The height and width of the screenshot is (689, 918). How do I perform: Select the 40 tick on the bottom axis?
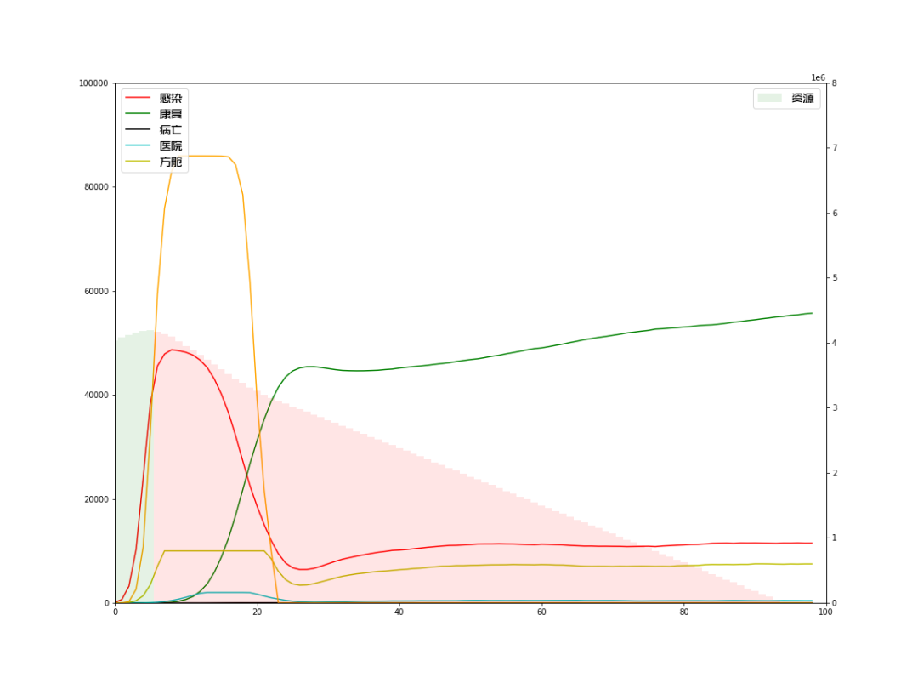pos(399,612)
